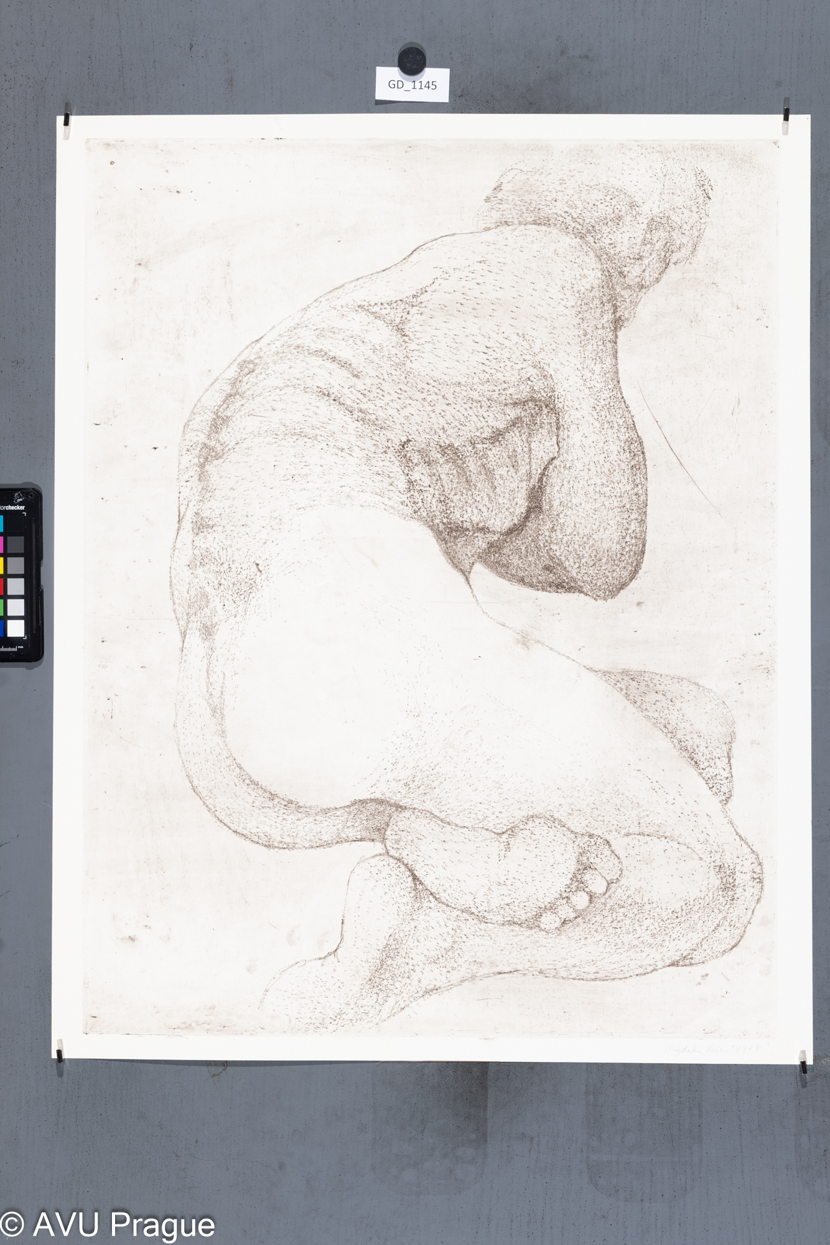Image resolution: width=830 pixels, height=1245 pixels.
Task: Click the copyright symbol in the watermark
Action: point(11,1225)
